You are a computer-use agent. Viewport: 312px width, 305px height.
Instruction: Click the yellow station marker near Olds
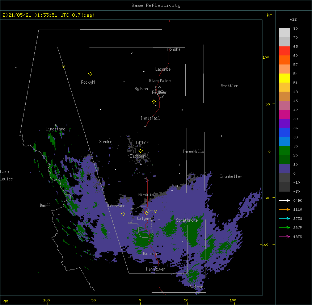(x=140, y=151)
